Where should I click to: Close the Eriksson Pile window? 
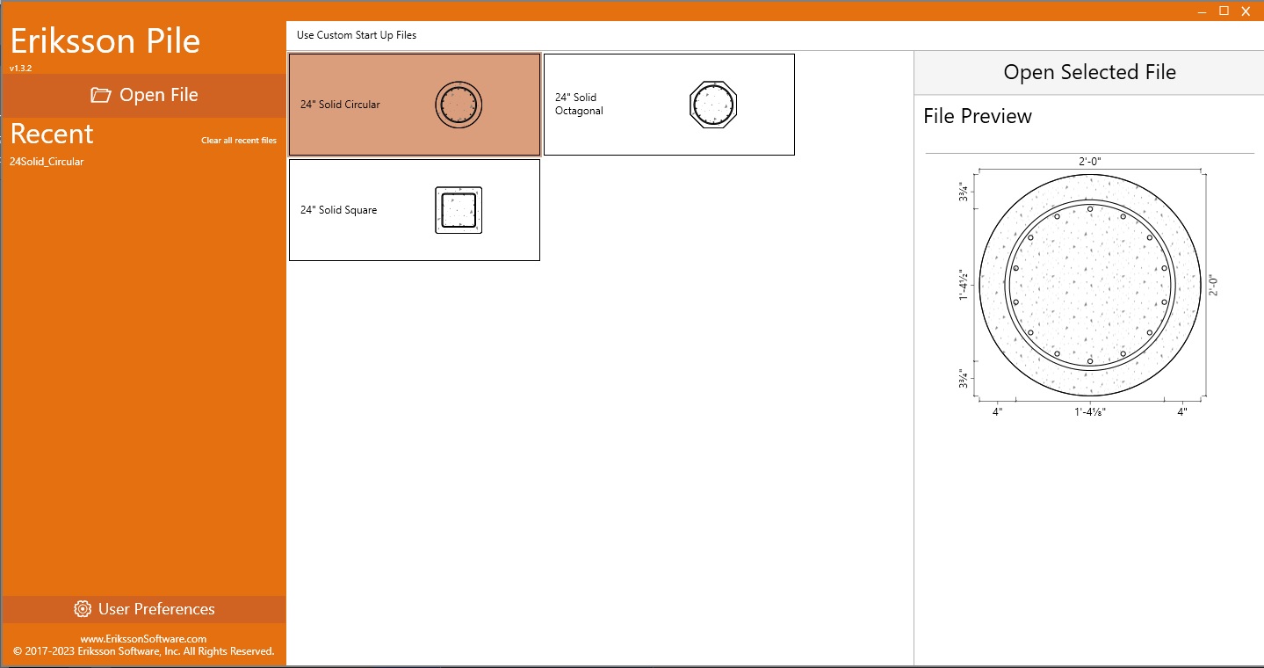(1246, 11)
